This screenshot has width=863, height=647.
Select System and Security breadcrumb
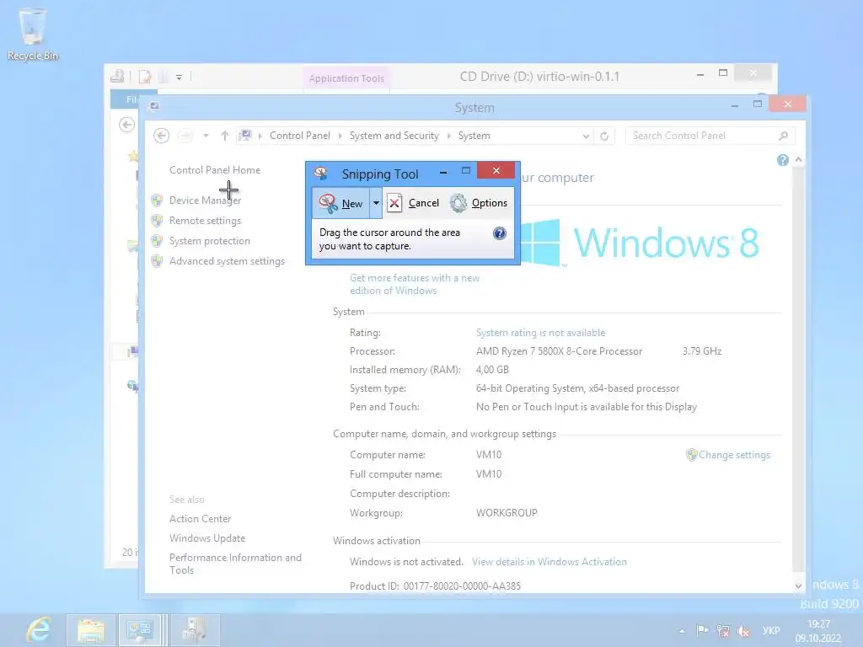coord(394,136)
